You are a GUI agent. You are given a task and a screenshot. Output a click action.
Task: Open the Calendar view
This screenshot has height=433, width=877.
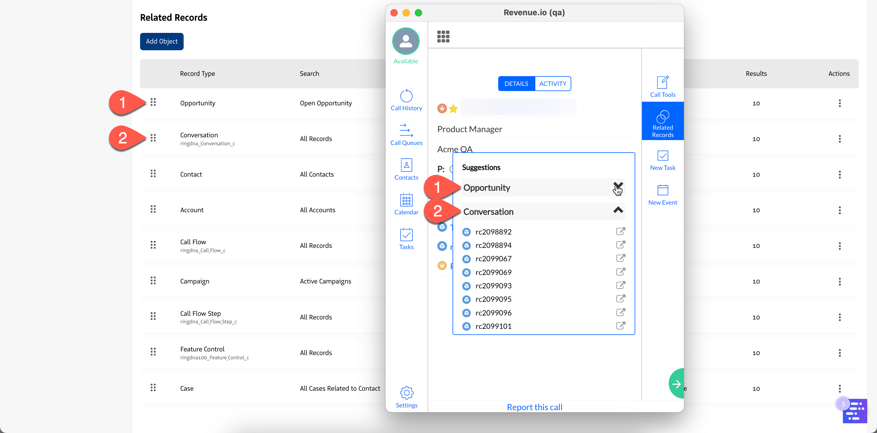pos(406,204)
